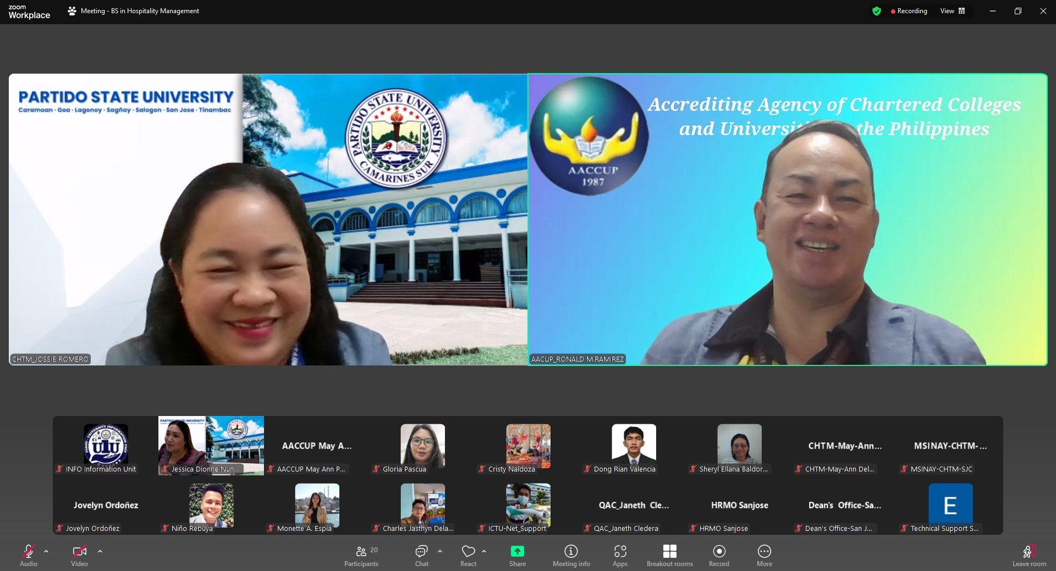
Task: Click muted mic icon on Gloria Pascua
Action: click(376, 469)
